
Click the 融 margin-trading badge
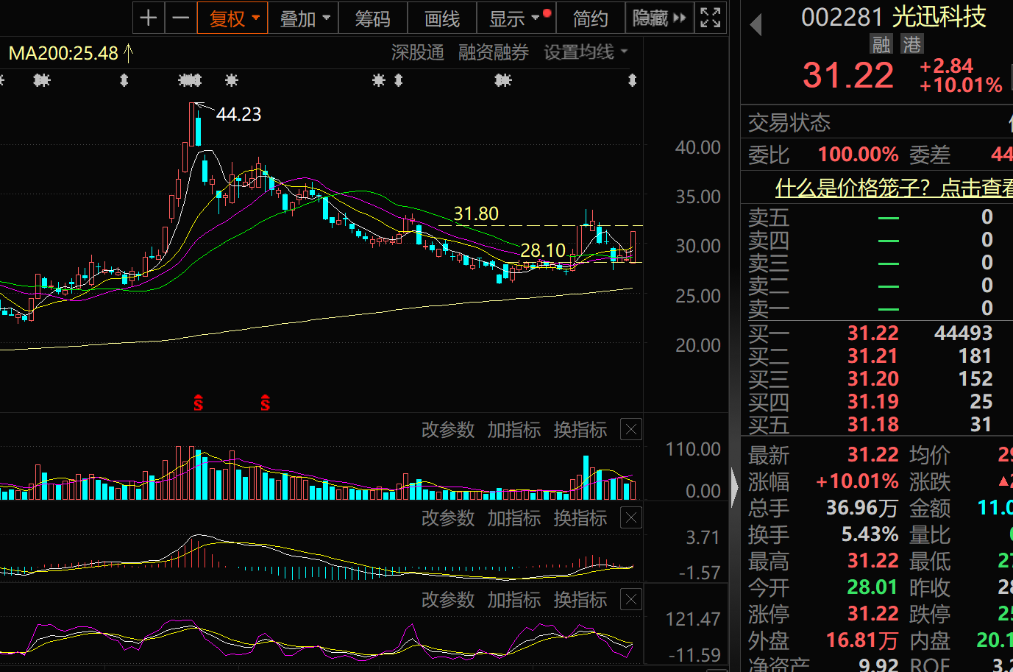click(x=881, y=44)
